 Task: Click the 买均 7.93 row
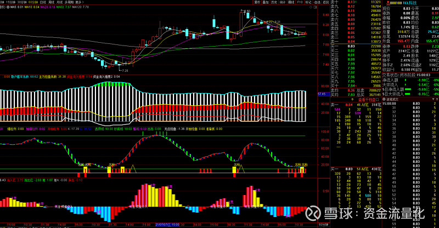coord(342,95)
